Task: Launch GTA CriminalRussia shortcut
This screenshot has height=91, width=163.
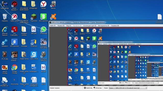Action: click(15, 31)
